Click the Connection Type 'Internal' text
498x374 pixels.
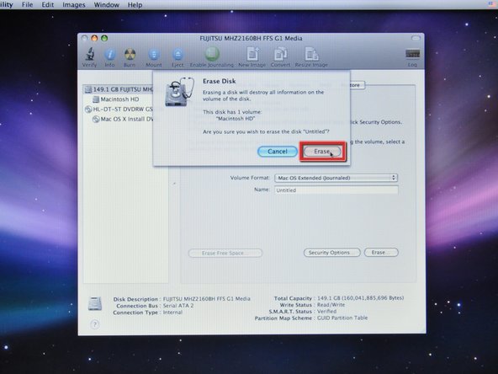172,313
